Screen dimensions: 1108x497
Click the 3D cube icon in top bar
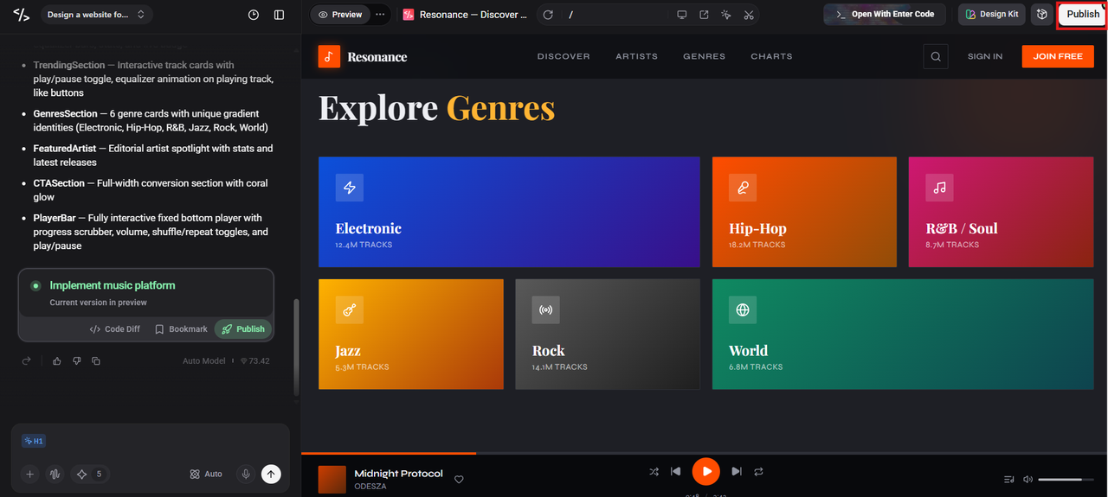(1042, 15)
